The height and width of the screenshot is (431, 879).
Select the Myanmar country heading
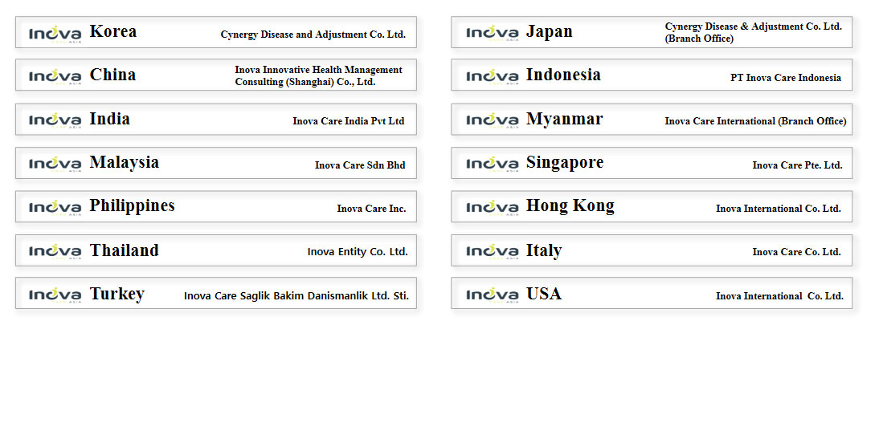[565, 120]
